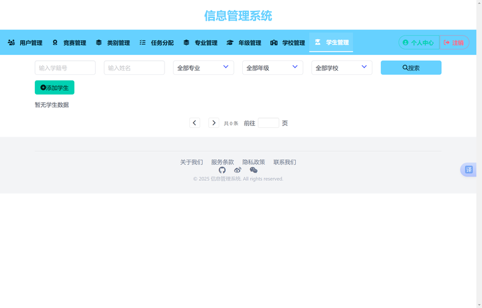The width and height of the screenshot is (482, 308).
Task: Open the 任务分配 menu item
Action: pos(157,42)
